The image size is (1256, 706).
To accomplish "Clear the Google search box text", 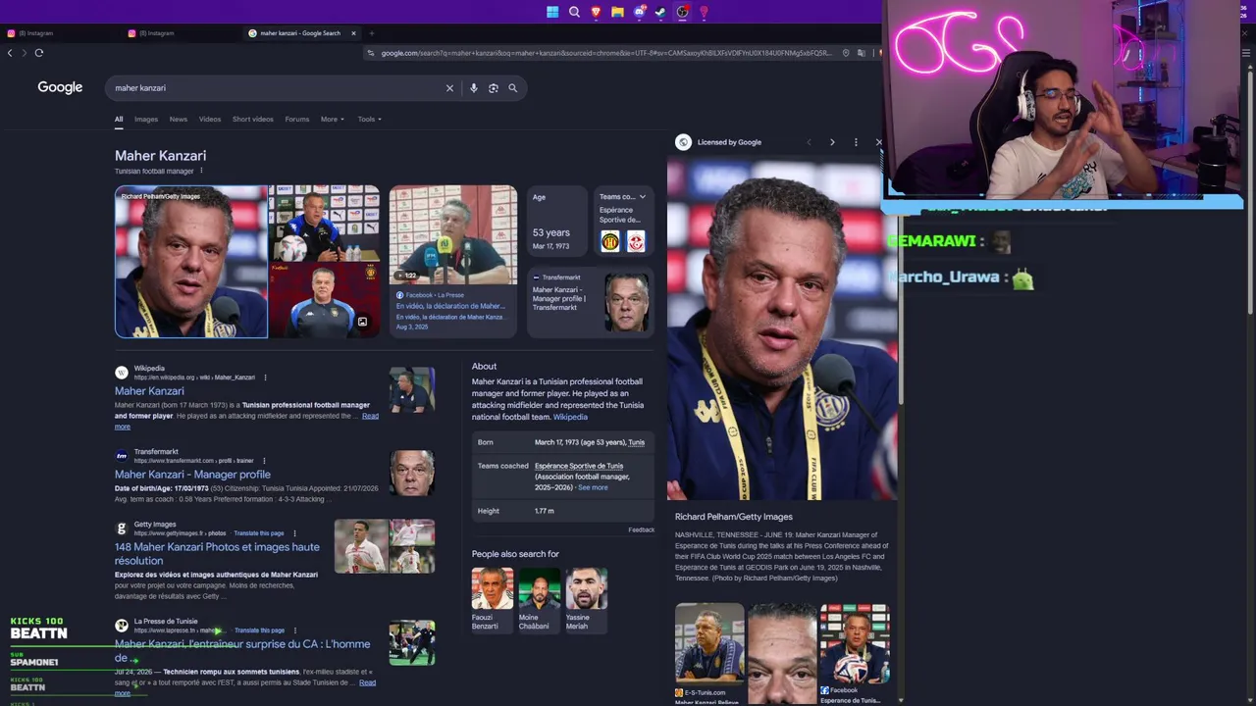I will coord(449,88).
